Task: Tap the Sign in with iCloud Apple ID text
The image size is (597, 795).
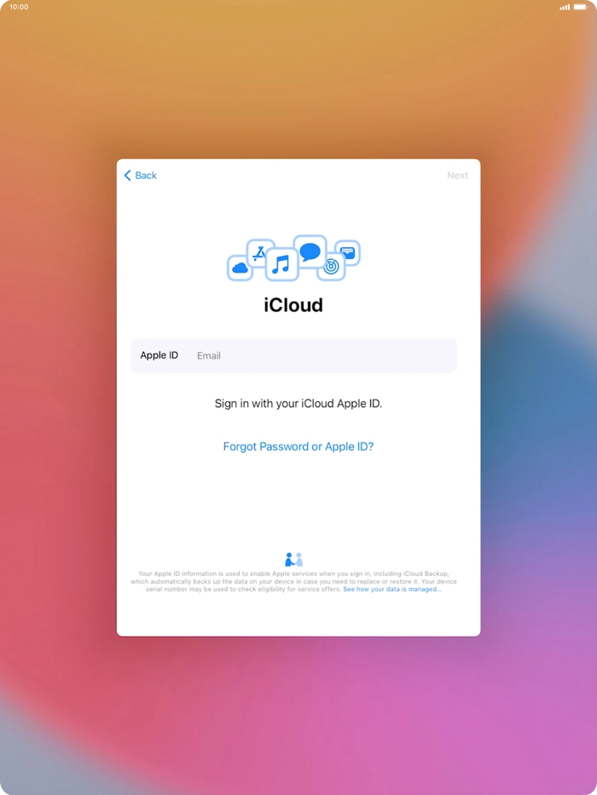Action: (298, 404)
